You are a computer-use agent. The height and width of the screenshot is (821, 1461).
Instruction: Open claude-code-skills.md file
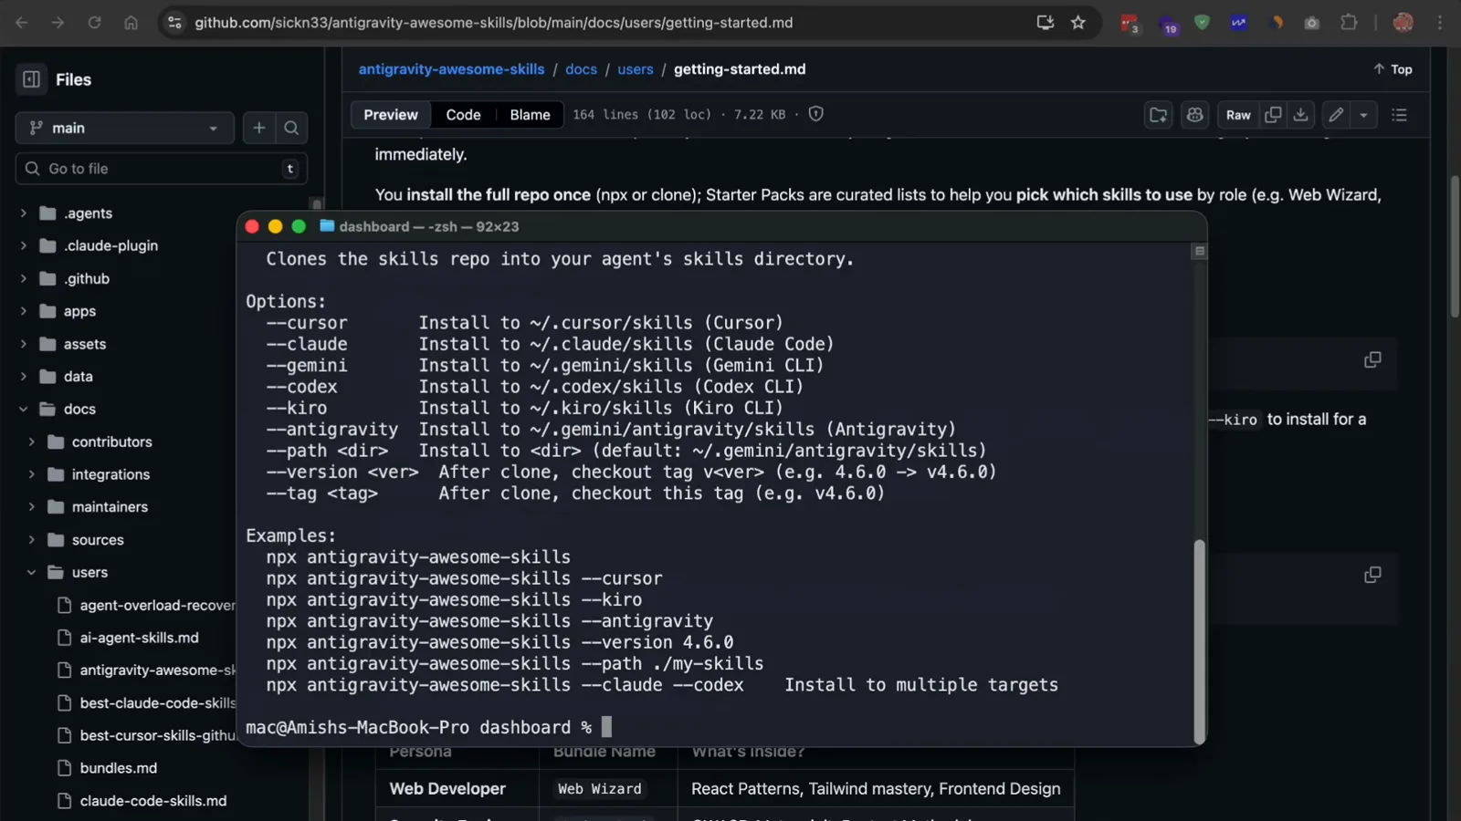(x=152, y=801)
